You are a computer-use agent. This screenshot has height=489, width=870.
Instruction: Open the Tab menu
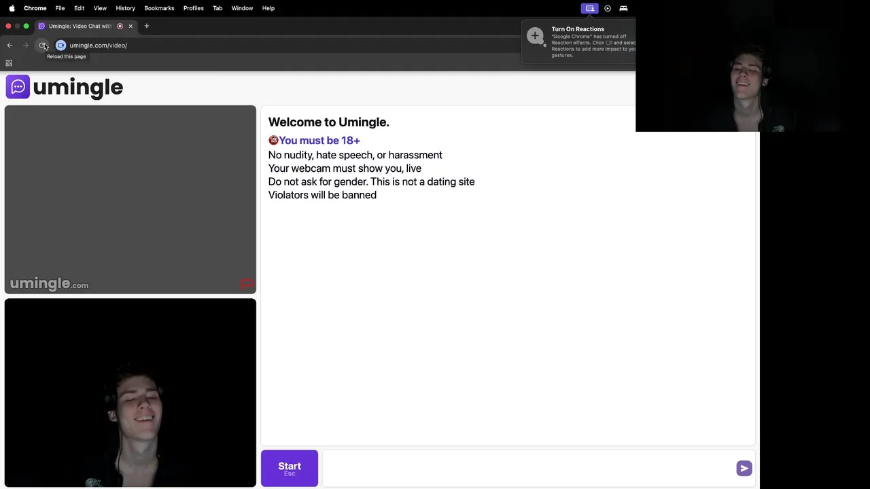pos(217,8)
